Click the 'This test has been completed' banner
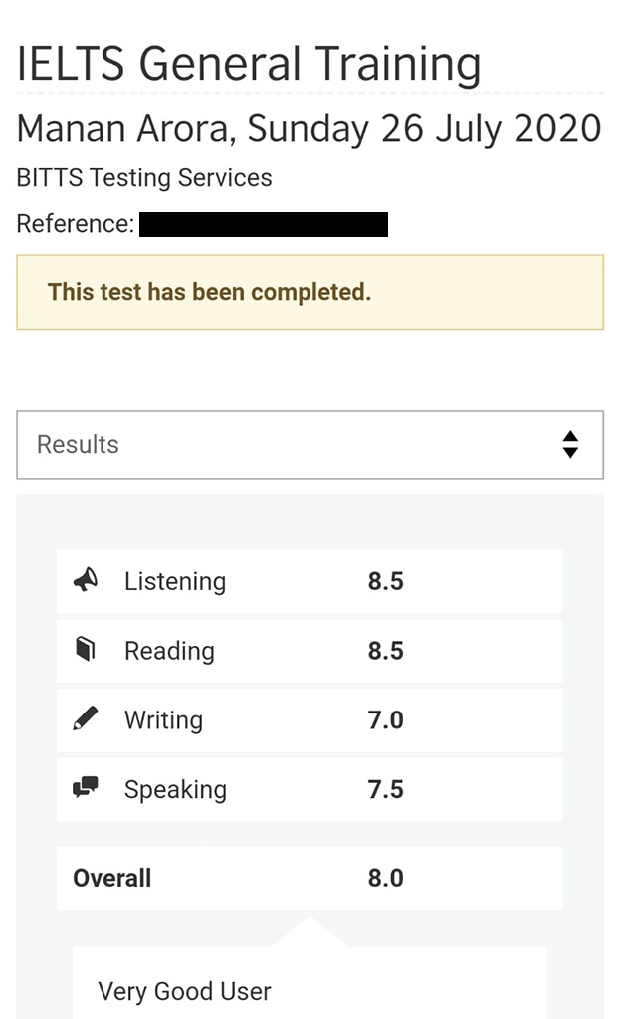The height and width of the screenshot is (1019, 620). coord(310,293)
